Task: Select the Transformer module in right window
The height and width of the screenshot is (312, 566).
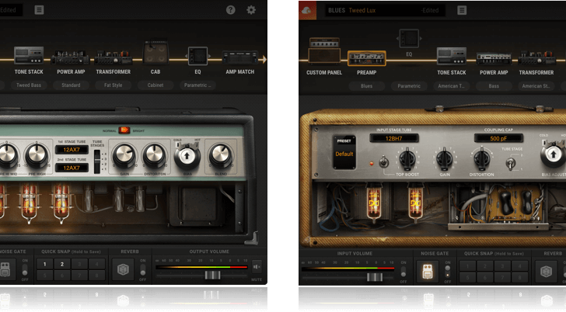Action: pyautogui.click(x=536, y=58)
